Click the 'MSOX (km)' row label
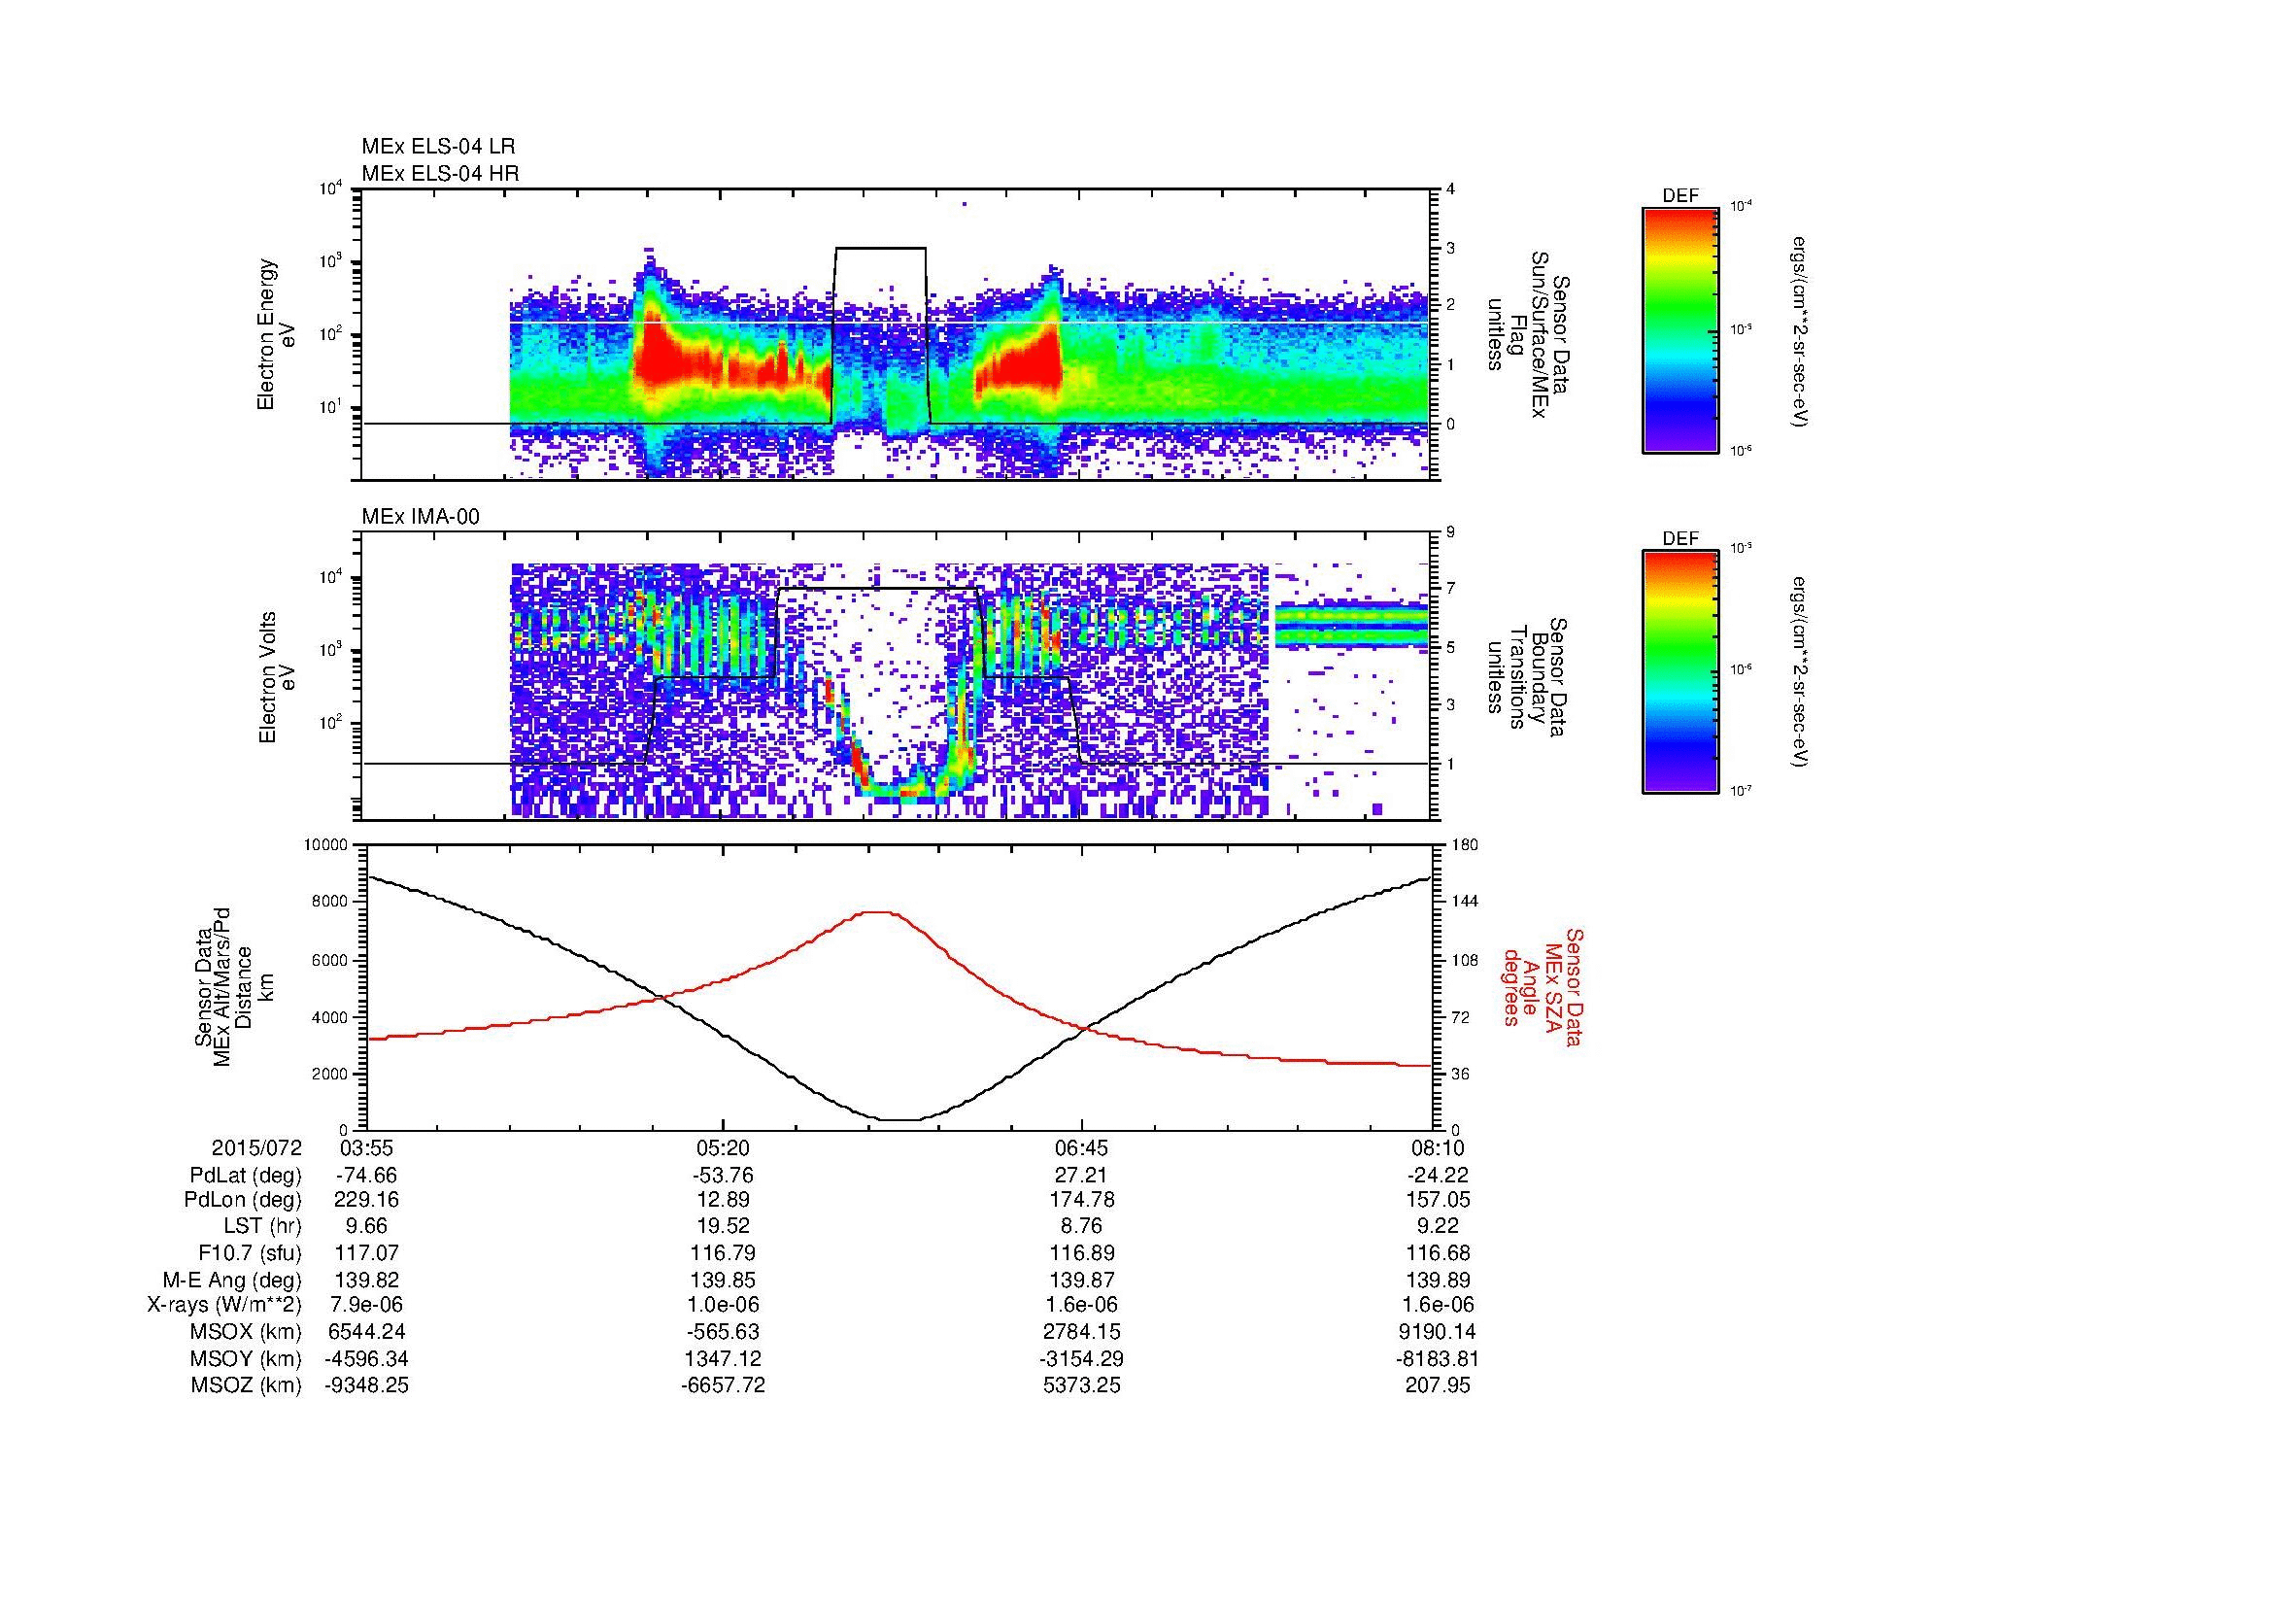2272x1606 pixels. [x=247, y=1332]
